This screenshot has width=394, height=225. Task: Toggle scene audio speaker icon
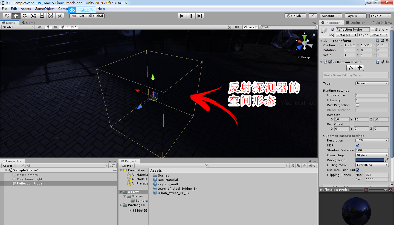(55, 27)
